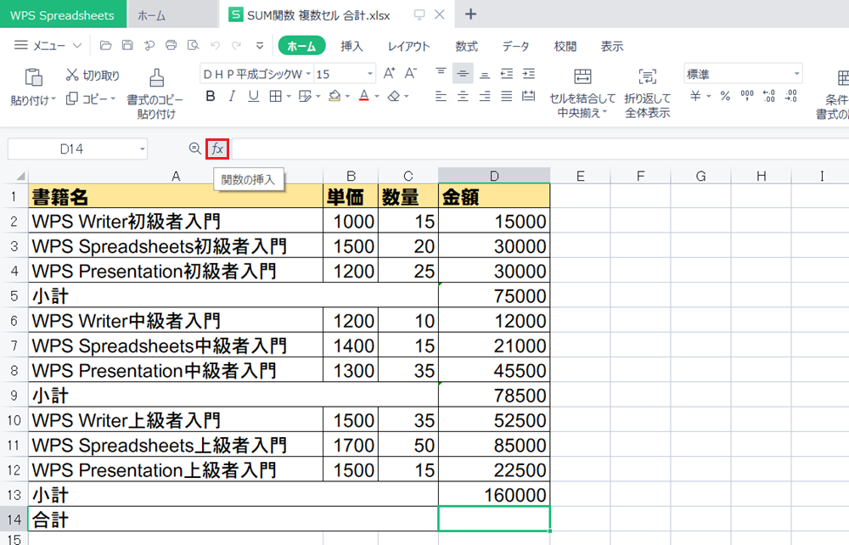Open the 校閲 ribbon tab

coord(565,46)
